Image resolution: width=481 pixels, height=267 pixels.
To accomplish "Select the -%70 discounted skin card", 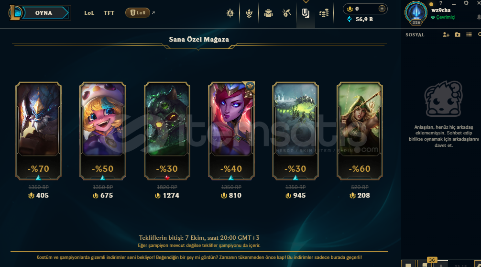I will 38,131.
